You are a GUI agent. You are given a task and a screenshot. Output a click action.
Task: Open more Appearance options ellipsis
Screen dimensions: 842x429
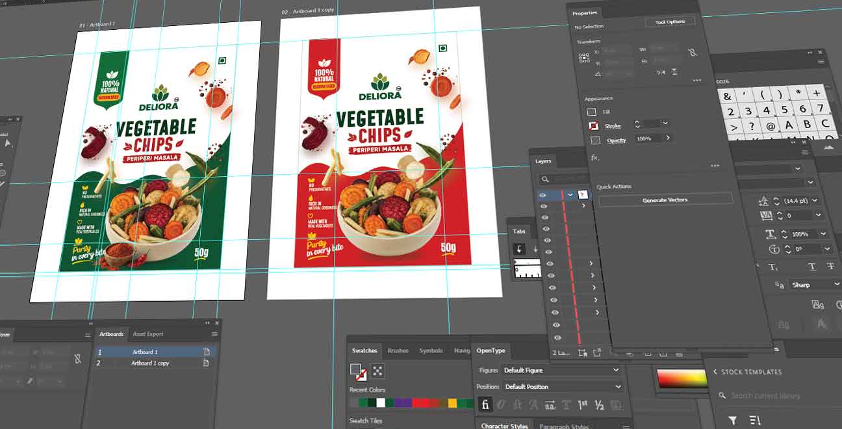click(x=715, y=166)
